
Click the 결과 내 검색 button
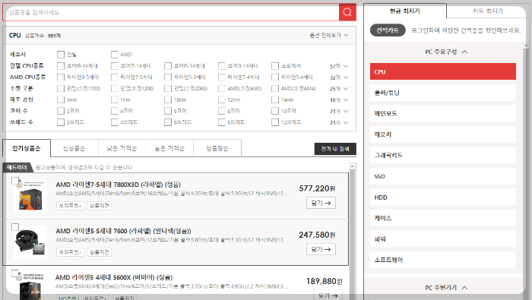tap(335, 149)
